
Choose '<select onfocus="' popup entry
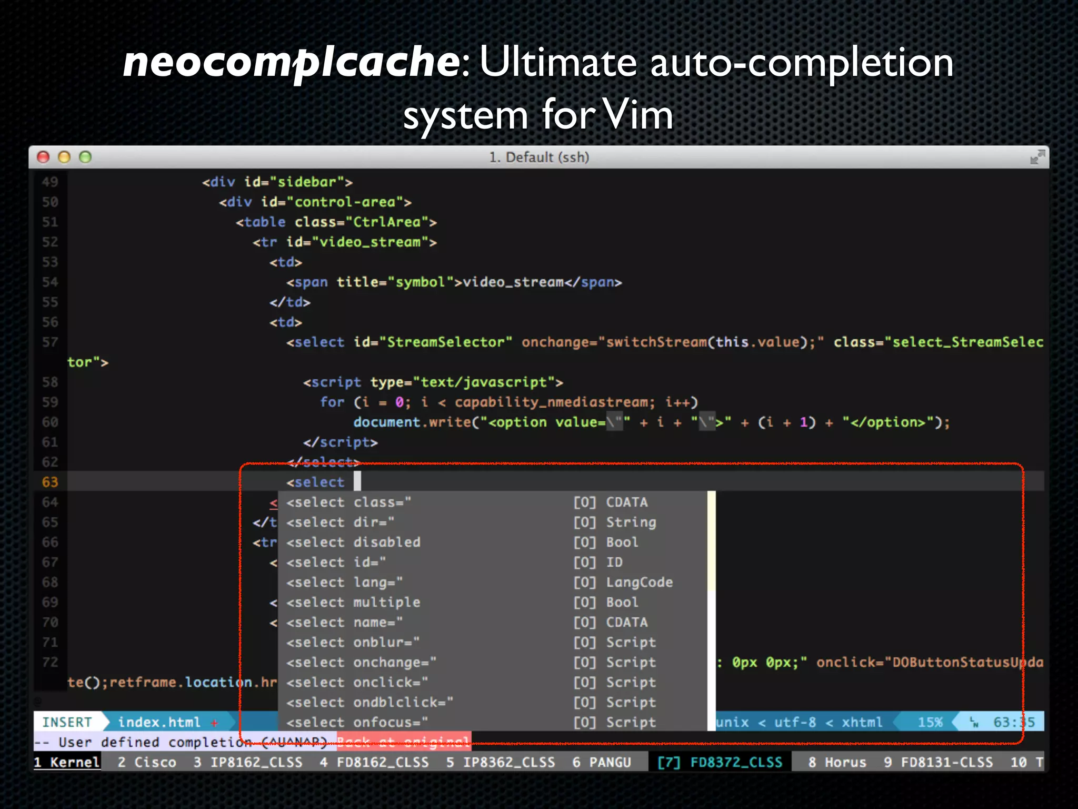[x=357, y=723]
